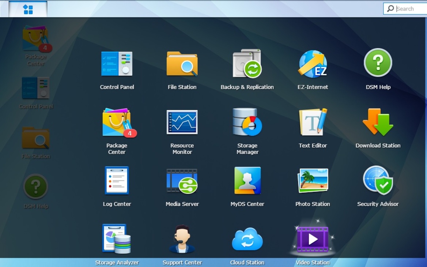Image resolution: width=427 pixels, height=267 pixels.
Task: Click the 'Security Advisor' label text
Action: [378, 204]
